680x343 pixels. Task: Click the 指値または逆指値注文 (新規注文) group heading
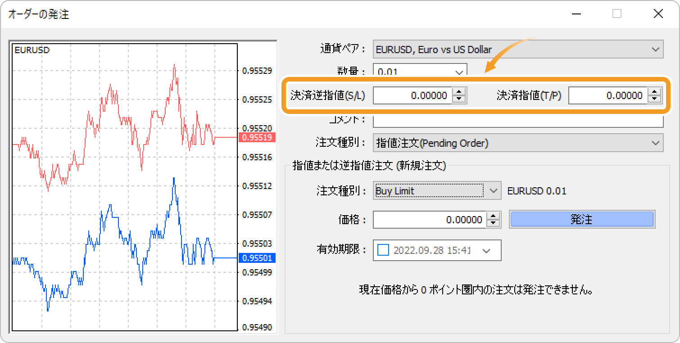click(x=369, y=166)
